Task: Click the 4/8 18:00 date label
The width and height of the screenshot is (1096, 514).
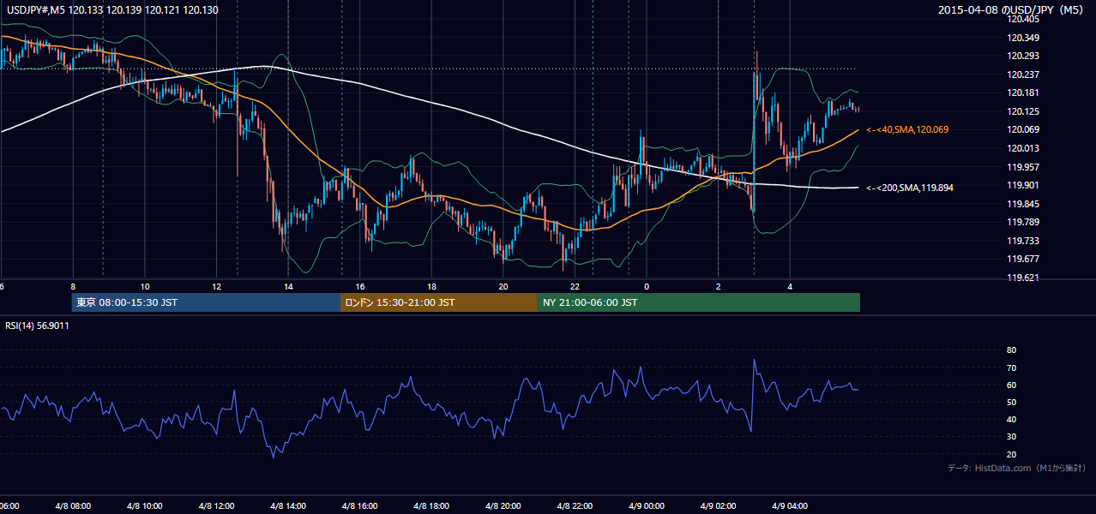Action: [431, 506]
